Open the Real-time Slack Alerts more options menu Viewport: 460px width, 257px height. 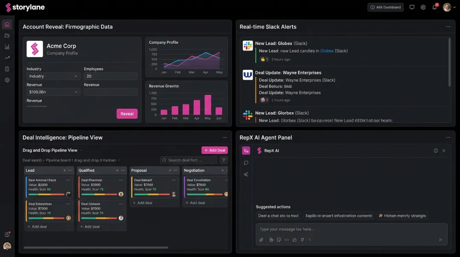[x=448, y=27]
